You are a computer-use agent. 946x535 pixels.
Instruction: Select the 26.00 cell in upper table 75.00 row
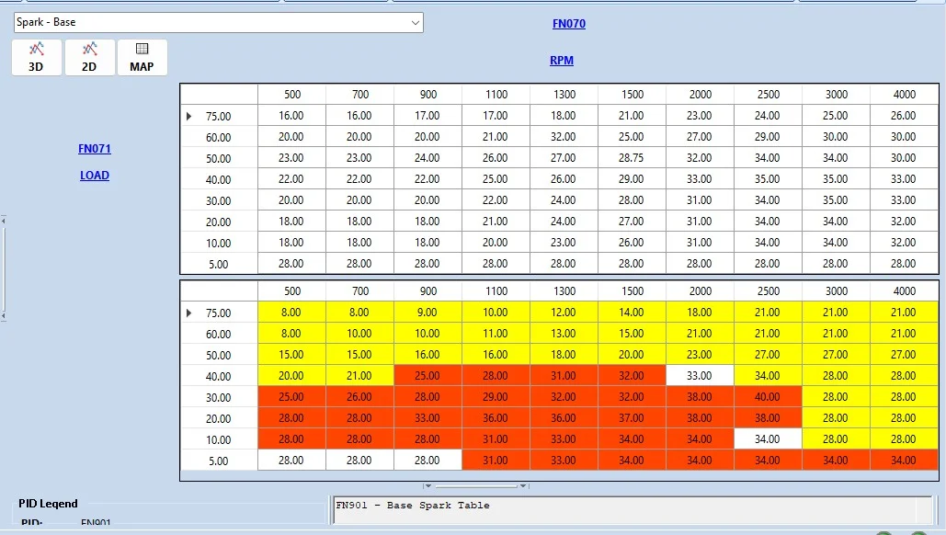[x=904, y=116]
